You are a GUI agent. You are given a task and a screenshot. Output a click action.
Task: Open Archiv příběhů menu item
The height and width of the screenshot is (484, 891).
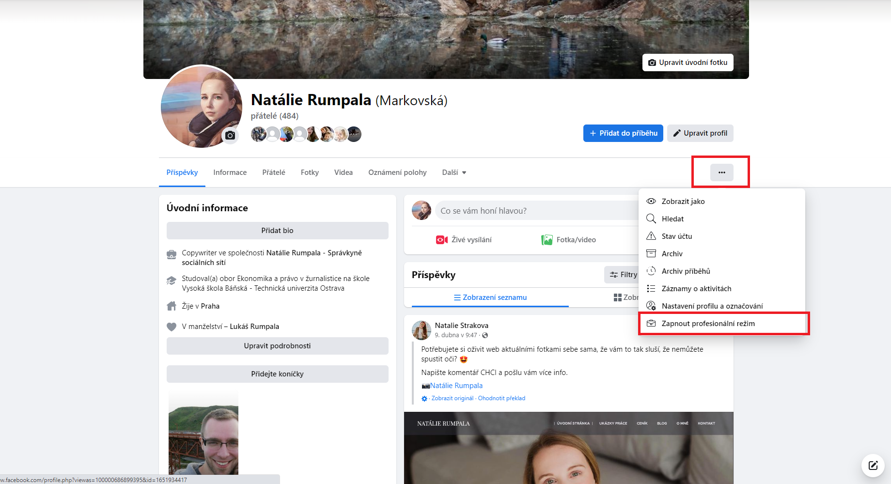pyautogui.click(x=722, y=271)
